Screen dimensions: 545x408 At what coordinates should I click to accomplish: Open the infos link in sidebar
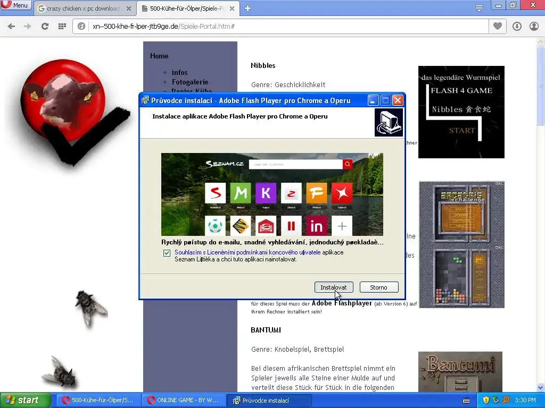pyautogui.click(x=179, y=72)
